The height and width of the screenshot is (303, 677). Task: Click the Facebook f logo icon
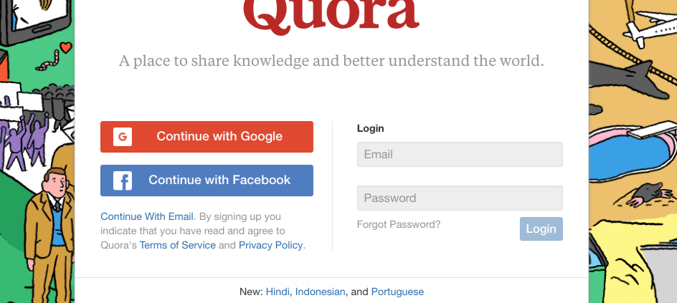[x=123, y=181]
